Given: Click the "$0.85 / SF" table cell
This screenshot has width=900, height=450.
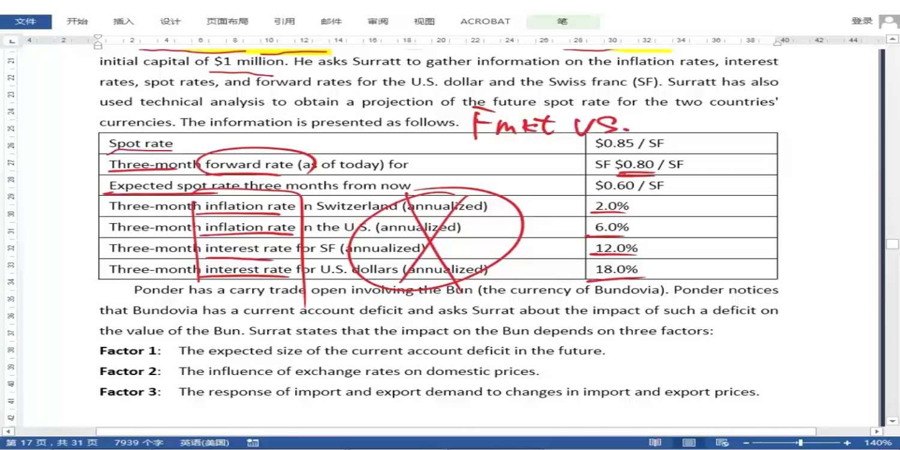Looking at the screenshot, I should [x=682, y=143].
